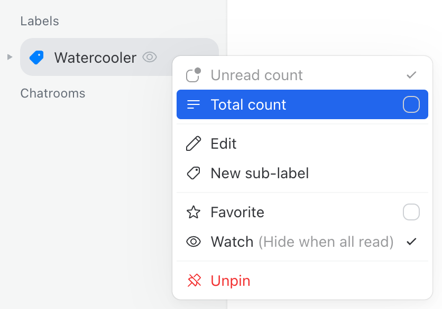This screenshot has height=309, width=442.
Task: Click the Total count lines icon
Action: point(192,104)
